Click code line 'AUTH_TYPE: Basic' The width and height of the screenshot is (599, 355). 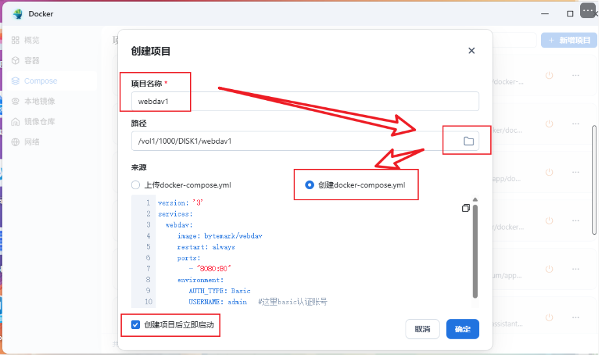coord(219,291)
